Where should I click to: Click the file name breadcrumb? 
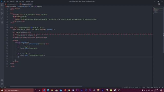pyautogui.click(x=12, y=6)
